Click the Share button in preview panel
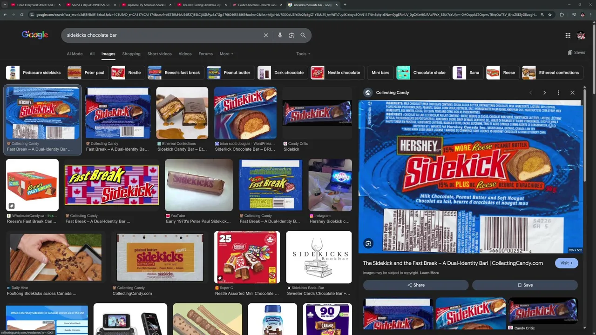 click(x=416, y=285)
